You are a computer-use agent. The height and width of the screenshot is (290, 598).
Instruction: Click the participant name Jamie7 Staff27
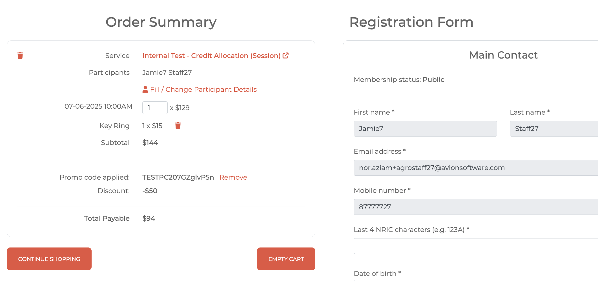tap(167, 73)
